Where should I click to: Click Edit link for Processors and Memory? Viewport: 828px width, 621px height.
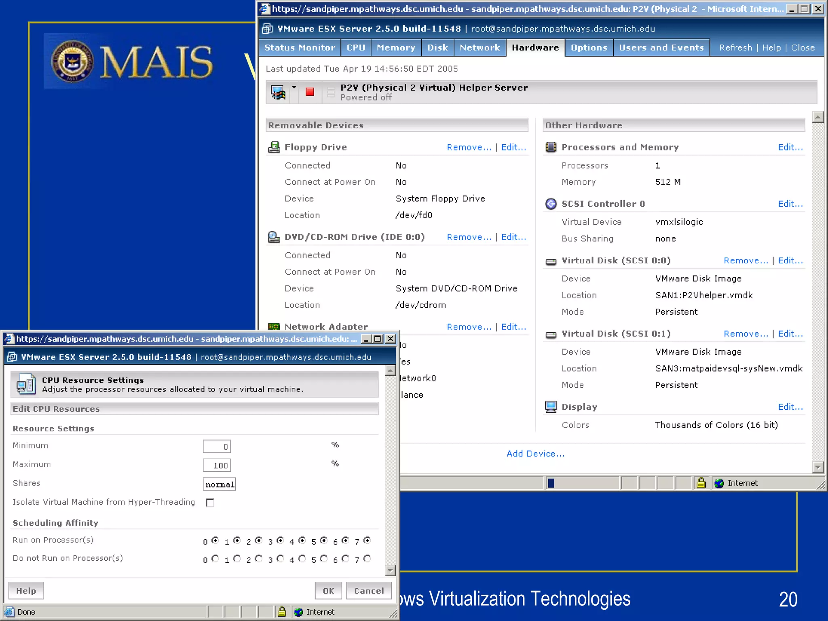point(790,147)
